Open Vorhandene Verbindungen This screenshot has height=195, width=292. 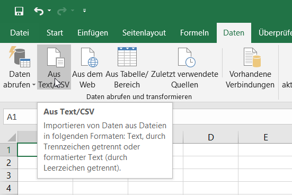[250, 67]
